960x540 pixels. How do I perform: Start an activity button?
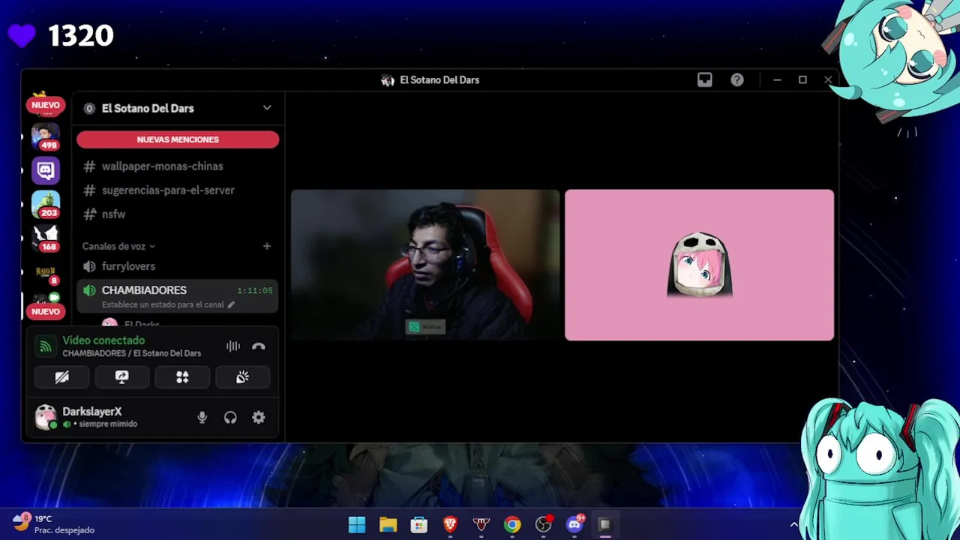[x=182, y=377]
